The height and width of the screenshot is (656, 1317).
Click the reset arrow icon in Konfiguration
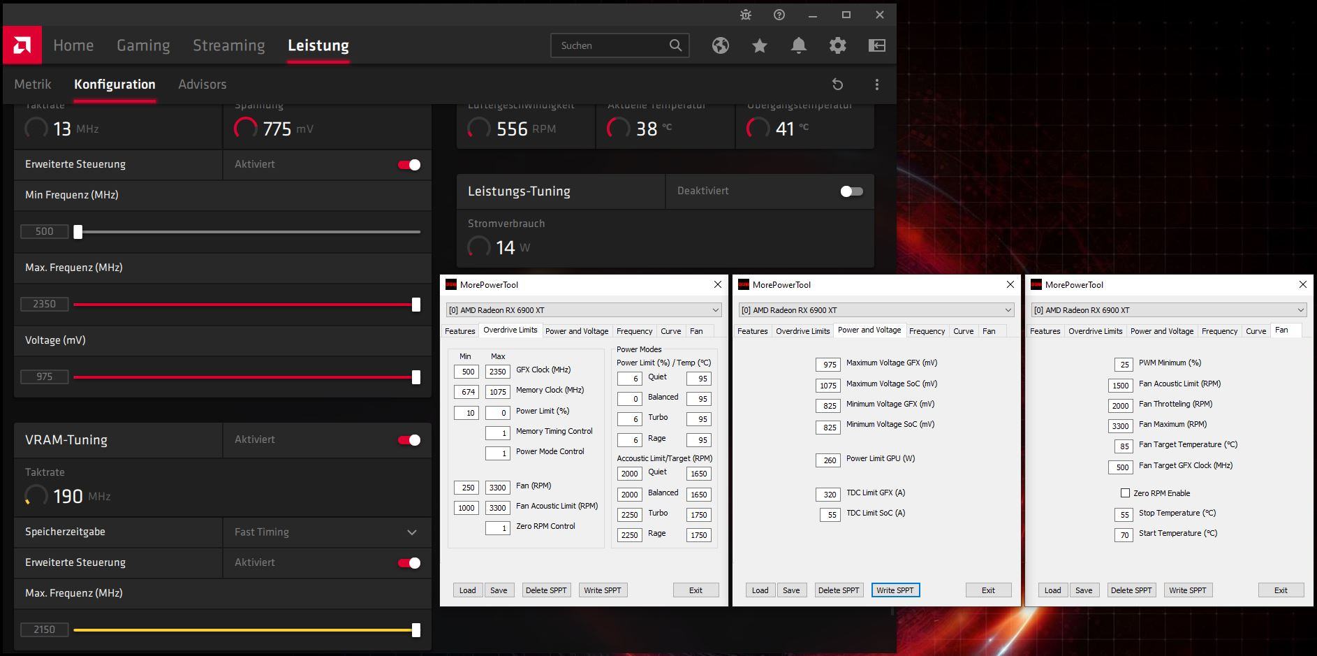(x=838, y=85)
